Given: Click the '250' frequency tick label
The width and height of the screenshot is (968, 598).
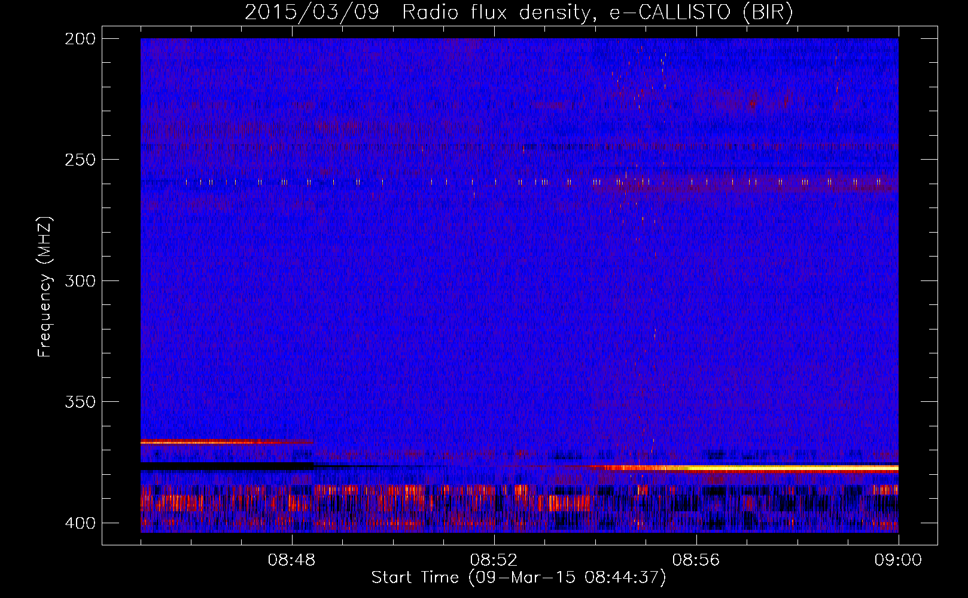Looking at the screenshot, I should [80, 160].
